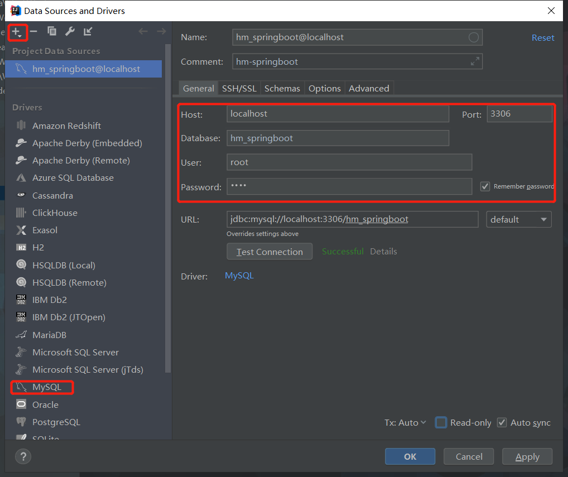Confirm with the OK button
Image resolution: width=568 pixels, height=477 pixels.
410,456
